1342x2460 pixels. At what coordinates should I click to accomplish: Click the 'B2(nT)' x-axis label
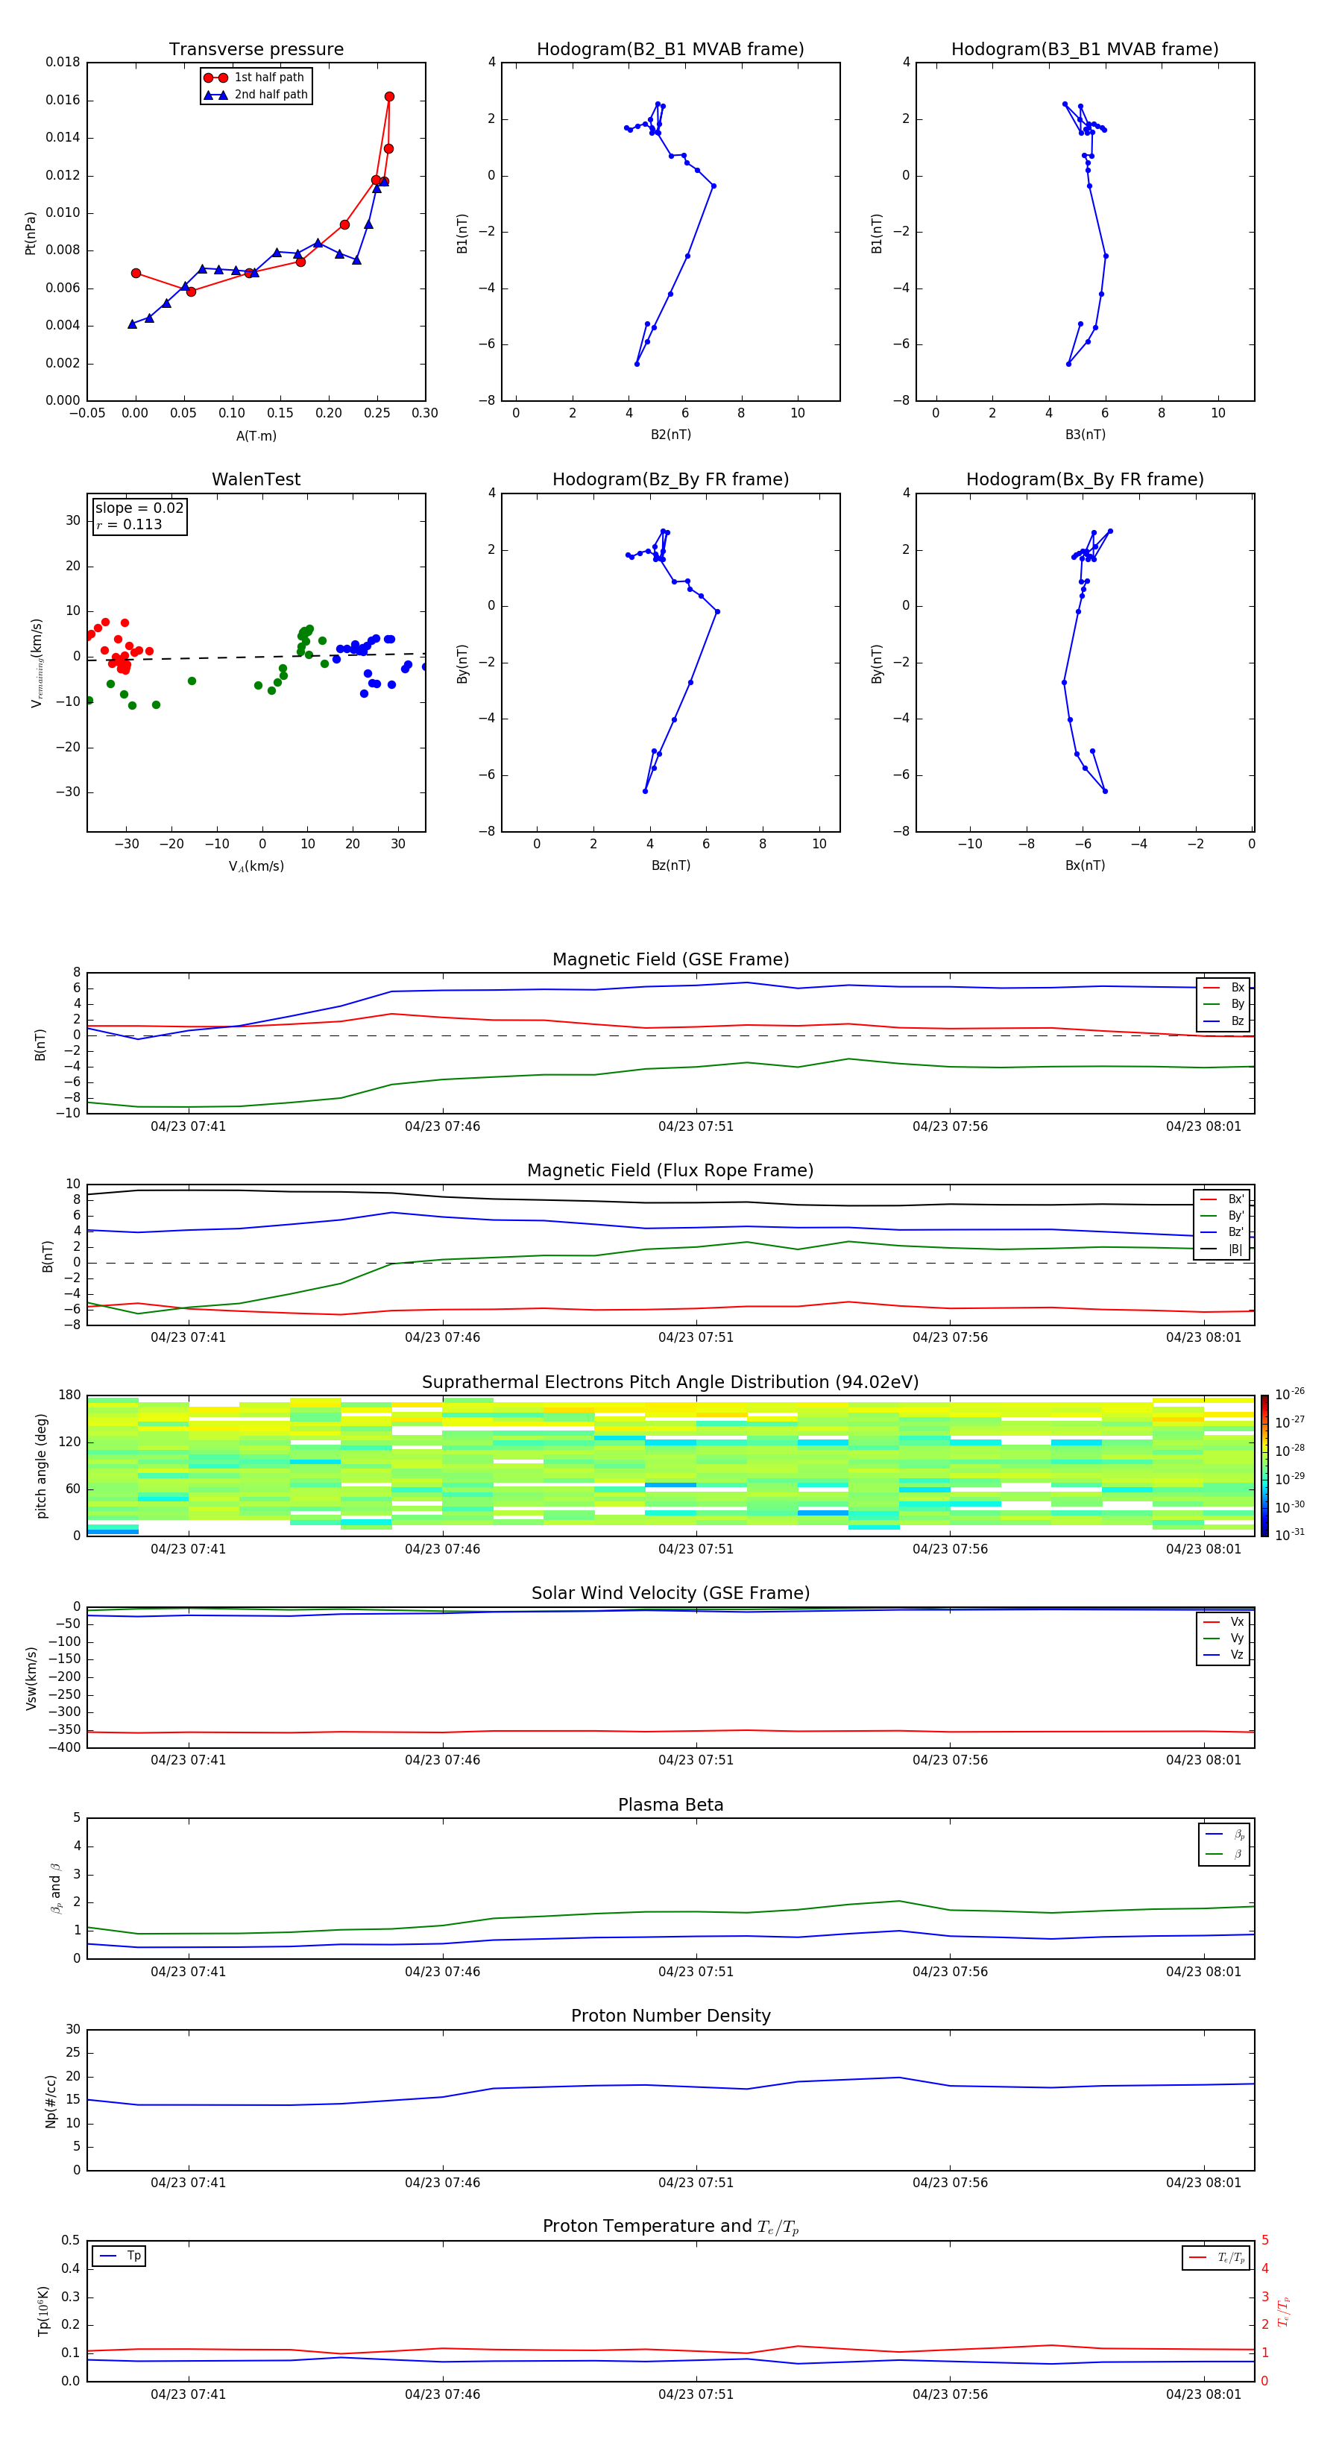pyautogui.click(x=670, y=435)
